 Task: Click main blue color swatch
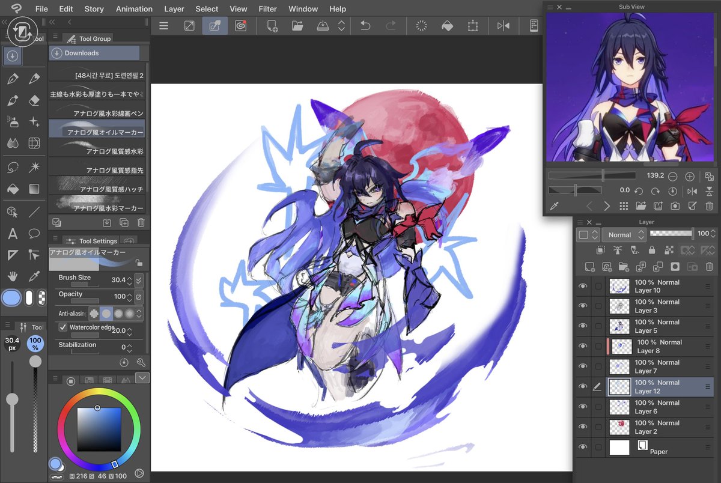coord(11,297)
